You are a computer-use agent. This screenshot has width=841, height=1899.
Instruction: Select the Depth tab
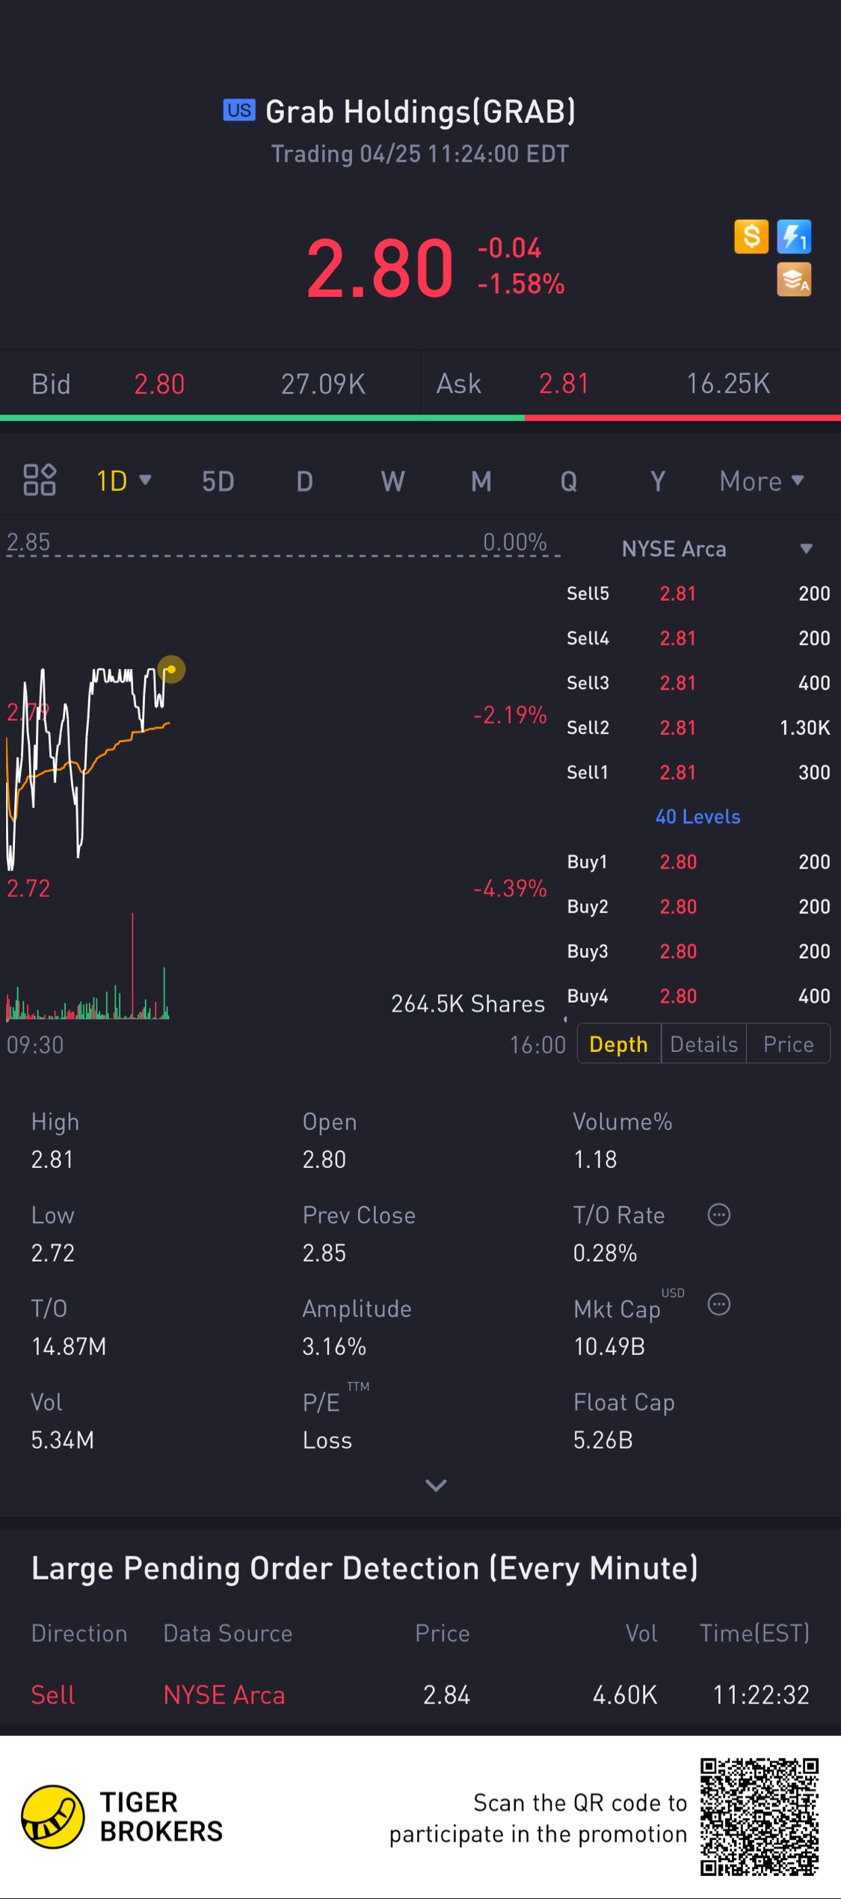[618, 1044]
